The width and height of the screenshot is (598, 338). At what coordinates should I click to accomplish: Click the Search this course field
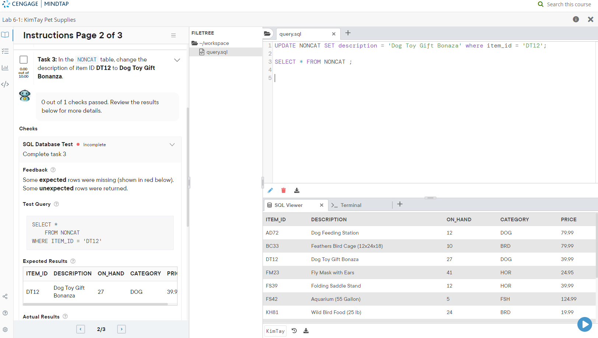pyautogui.click(x=569, y=4)
